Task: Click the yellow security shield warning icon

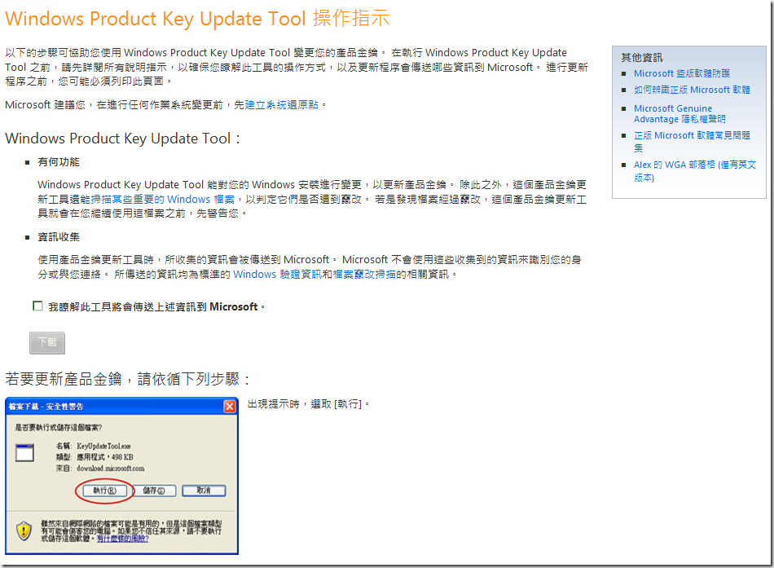Action: click(x=24, y=531)
